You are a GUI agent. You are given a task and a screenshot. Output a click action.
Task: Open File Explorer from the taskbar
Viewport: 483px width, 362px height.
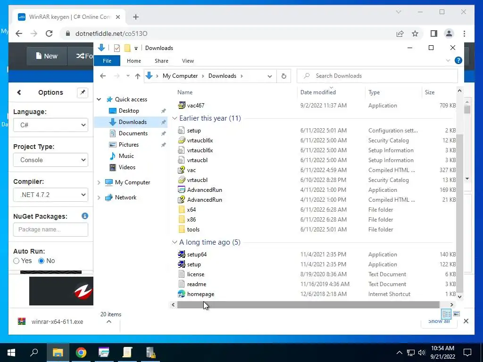coord(58,353)
